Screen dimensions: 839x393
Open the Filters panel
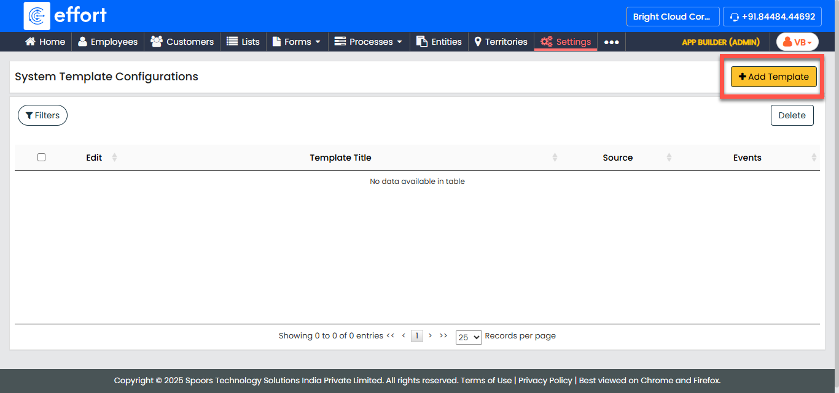pos(42,115)
